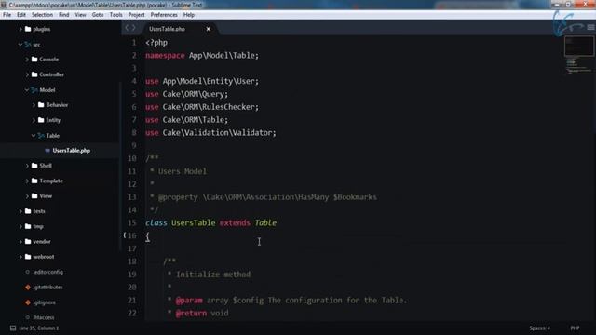Open the Tools menu
This screenshot has height=335, width=596.
click(x=115, y=15)
